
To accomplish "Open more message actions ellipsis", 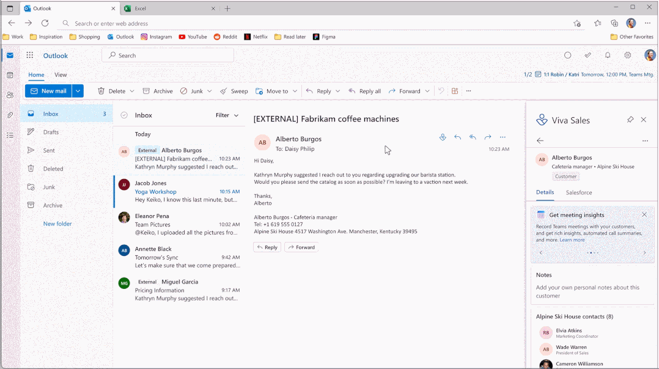I will point(503,137).
